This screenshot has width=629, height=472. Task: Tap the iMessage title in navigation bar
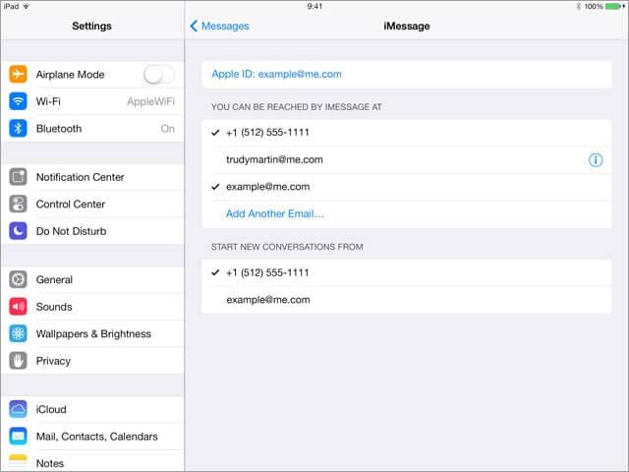point(406,27)
